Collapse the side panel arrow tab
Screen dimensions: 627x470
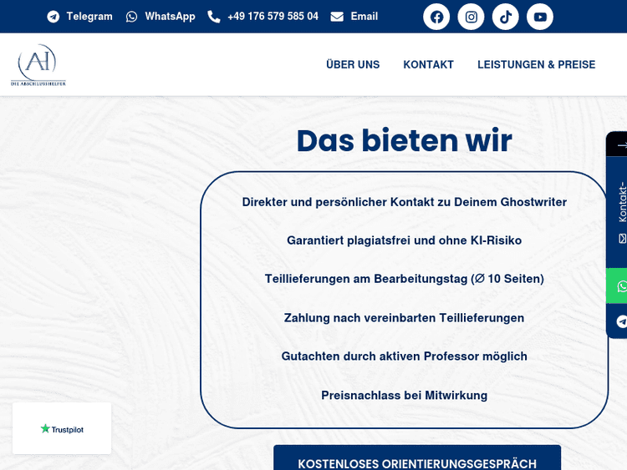coord(618,144)
